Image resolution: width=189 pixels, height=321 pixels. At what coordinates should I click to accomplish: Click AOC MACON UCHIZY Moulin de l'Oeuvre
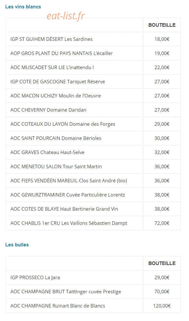[56, 96]
